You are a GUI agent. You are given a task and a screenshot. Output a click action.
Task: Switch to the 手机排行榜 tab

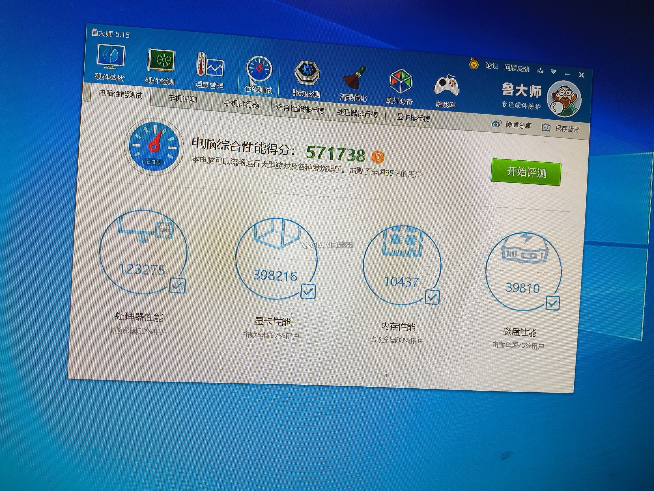coord(242,104)
